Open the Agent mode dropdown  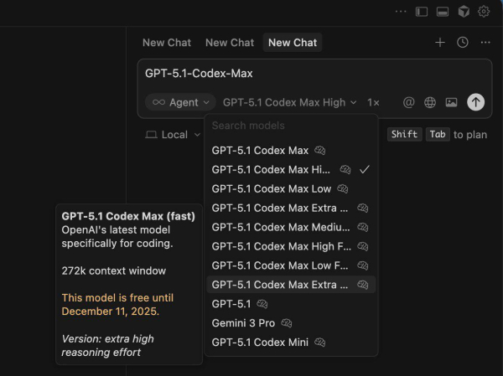179,102
